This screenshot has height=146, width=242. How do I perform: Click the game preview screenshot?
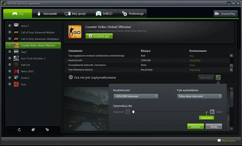point(86,109)
